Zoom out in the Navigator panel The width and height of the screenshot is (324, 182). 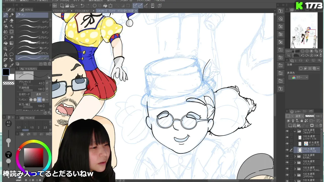tap(303, 51)
